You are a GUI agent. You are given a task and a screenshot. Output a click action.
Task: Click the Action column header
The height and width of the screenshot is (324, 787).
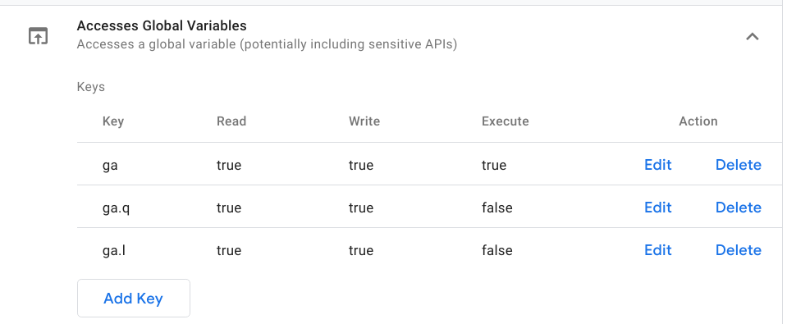pyautogui.click(x=698, y=121)
